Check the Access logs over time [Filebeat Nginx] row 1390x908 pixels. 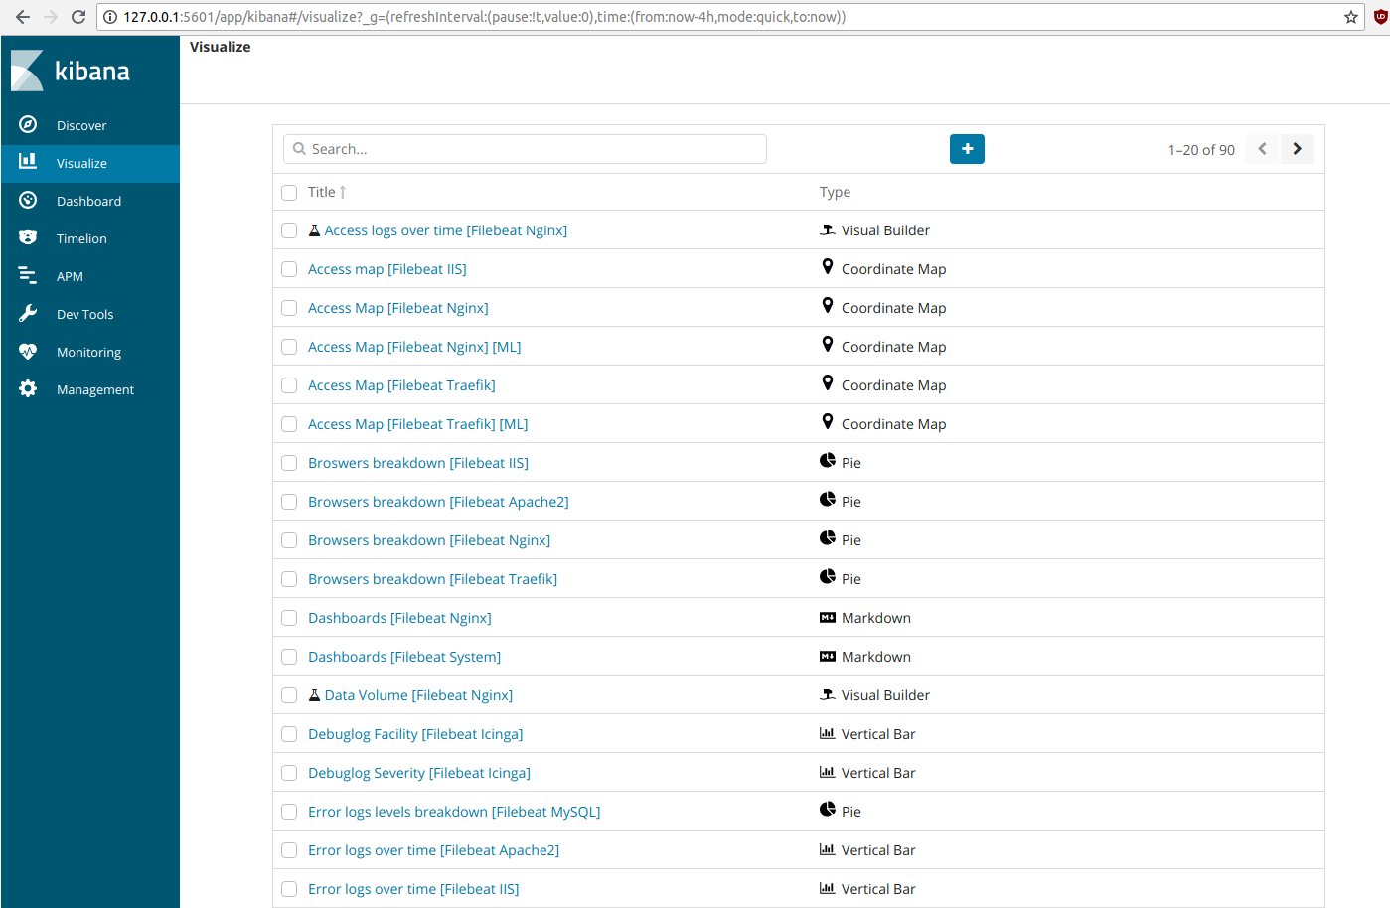(x=289, y=230)
